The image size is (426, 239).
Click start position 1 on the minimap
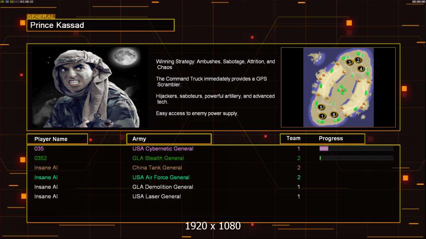[322, 116]
